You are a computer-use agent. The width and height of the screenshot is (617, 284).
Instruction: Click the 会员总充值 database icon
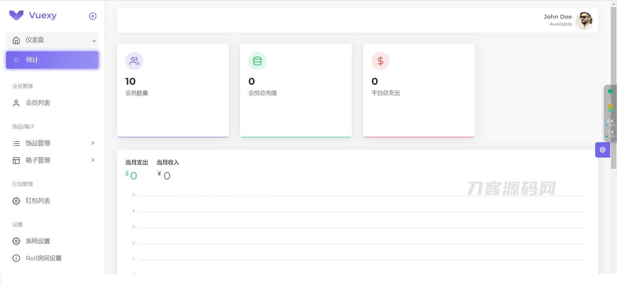257,61
